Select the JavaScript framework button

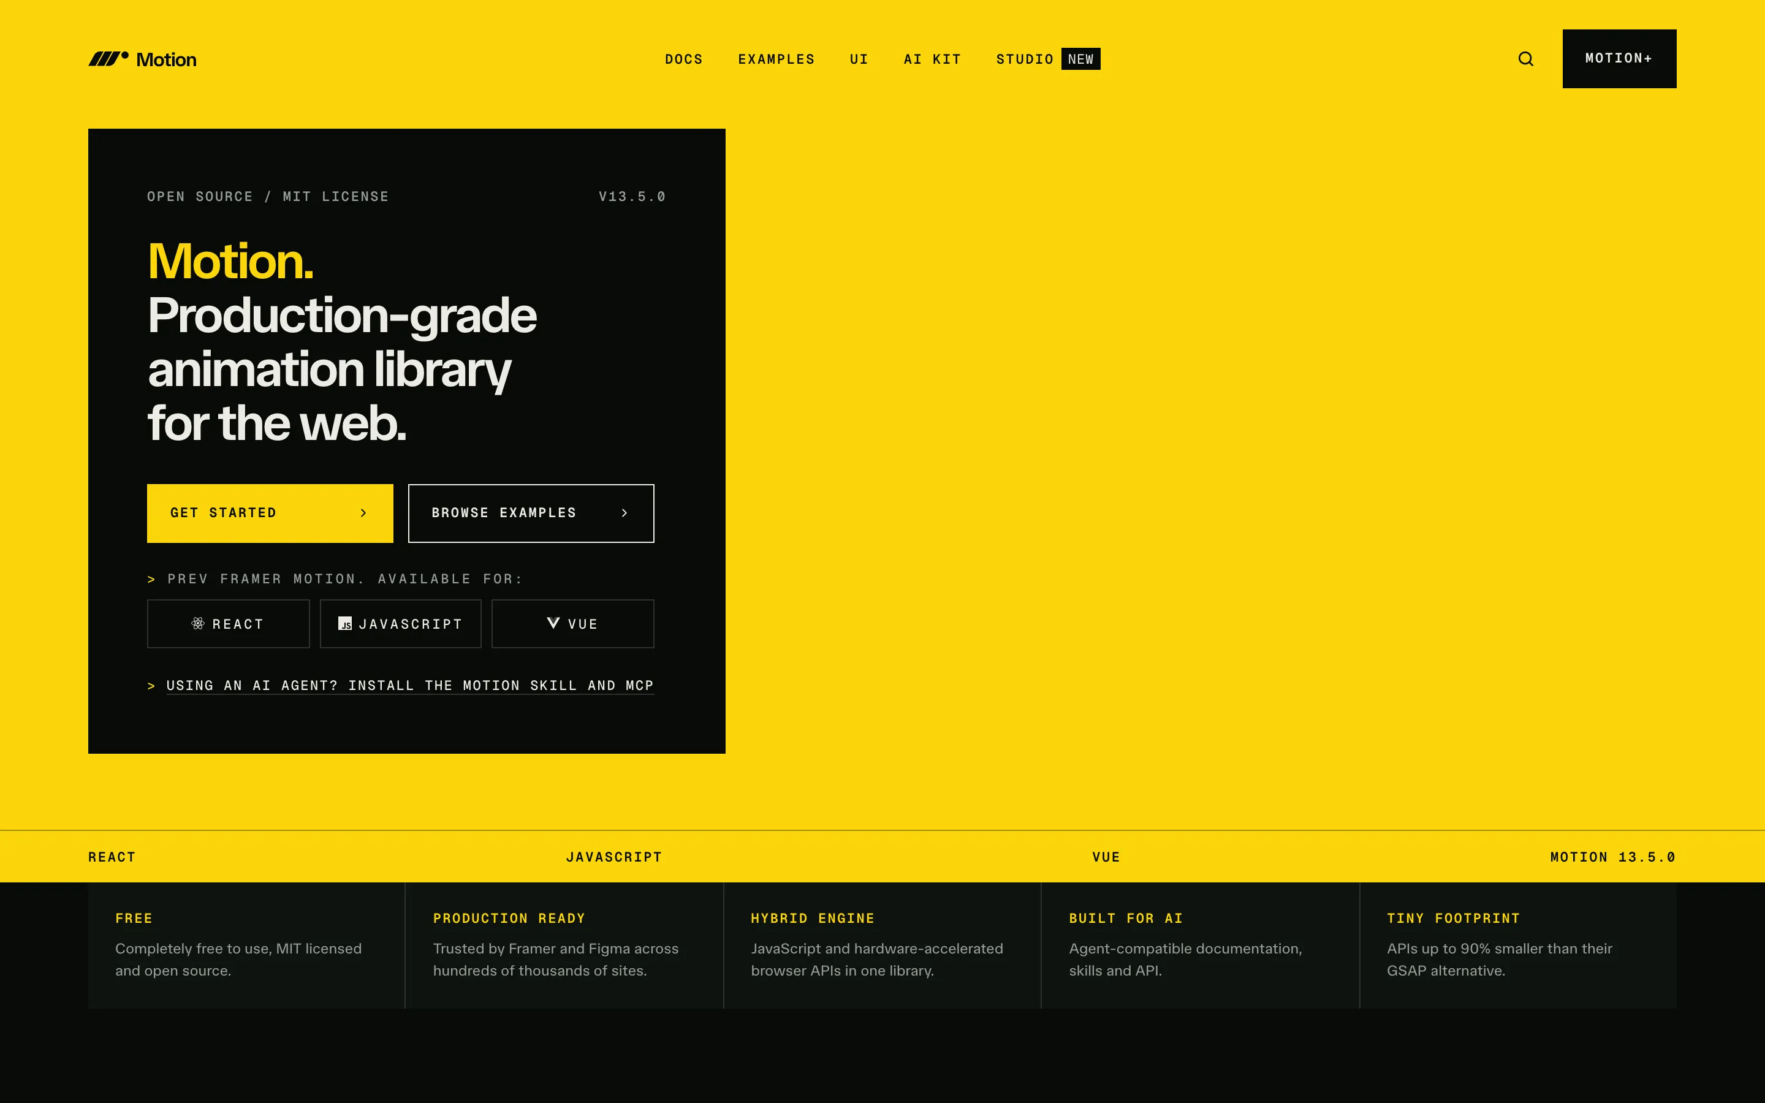(400, 624)
